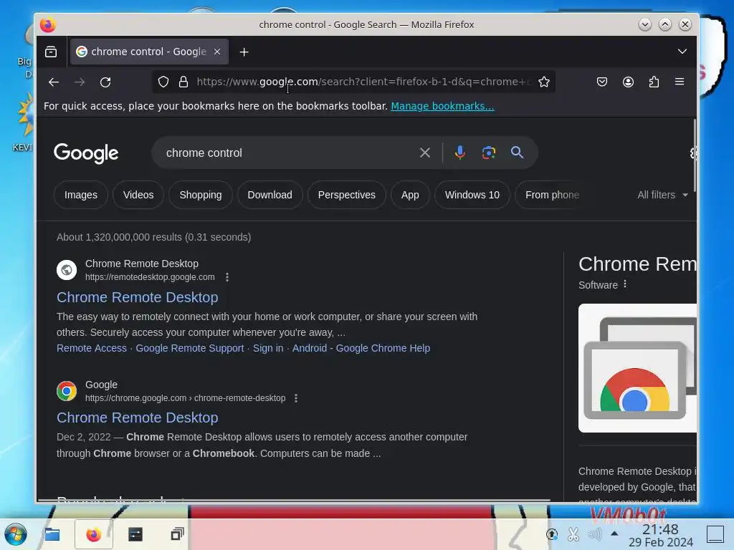The width and height of the screenshot is (734, 550).
Task: Close the 'chrome control - Google' tab
Action: click(x=217, y=52)
